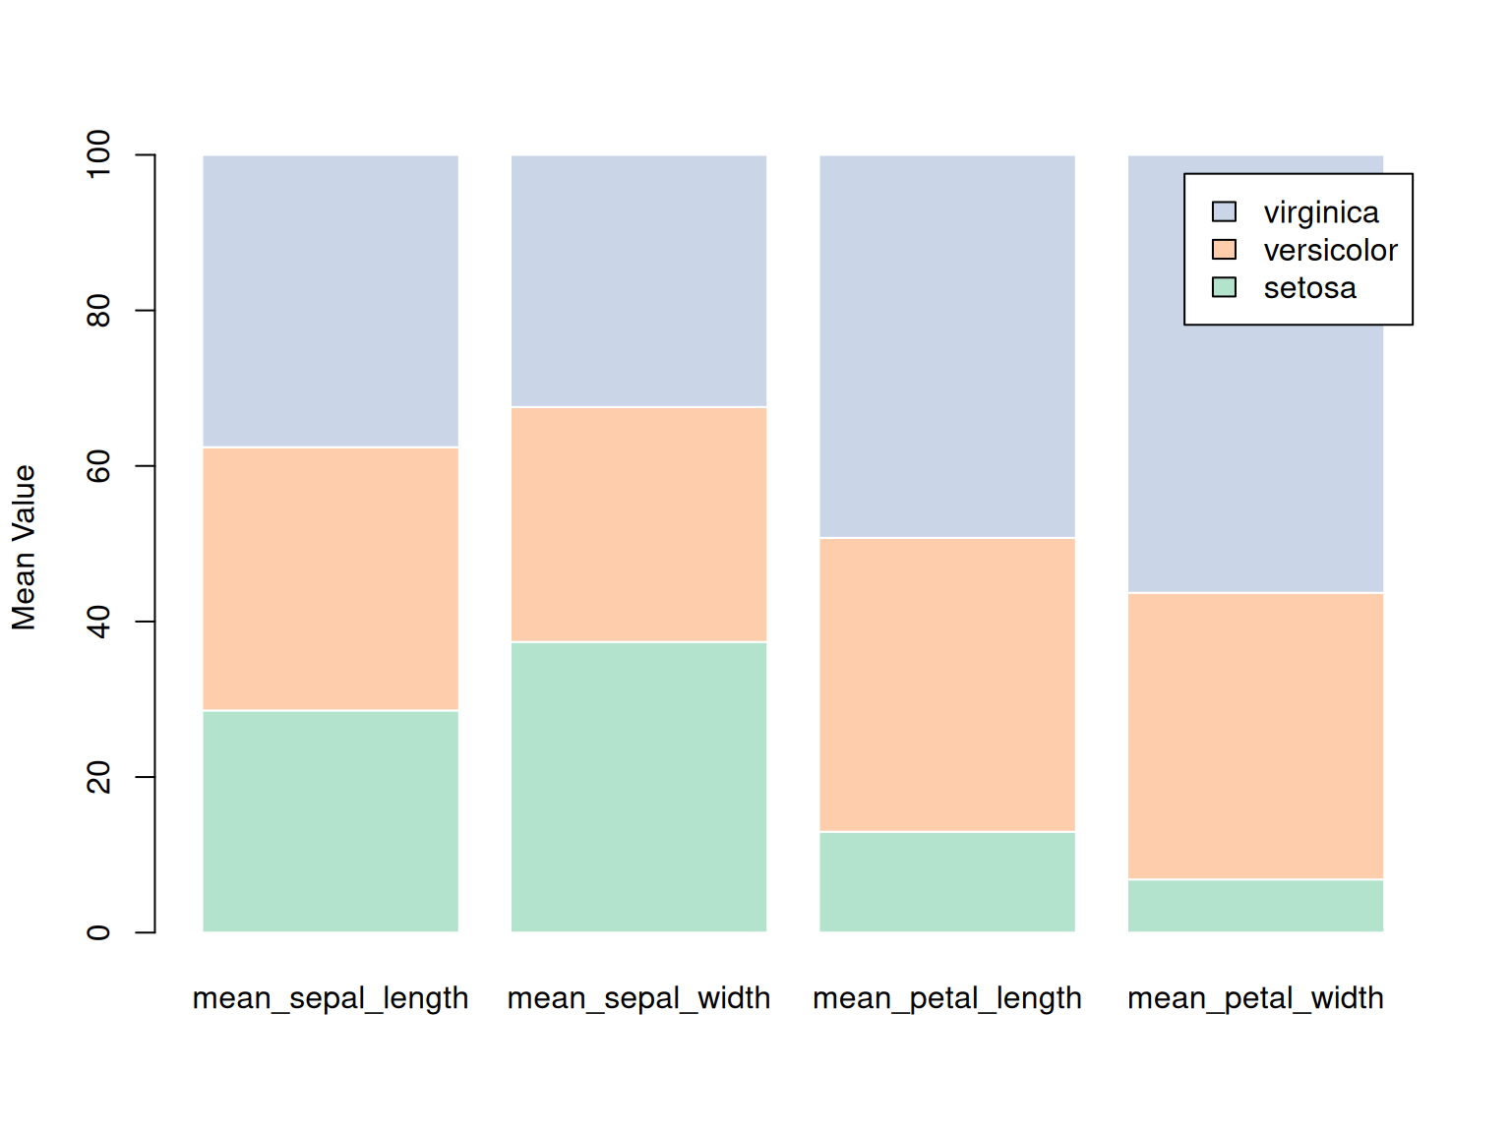Click the setosa legend color swatch
This screenshot has height=1133, width=1511.
(1224, 287)
